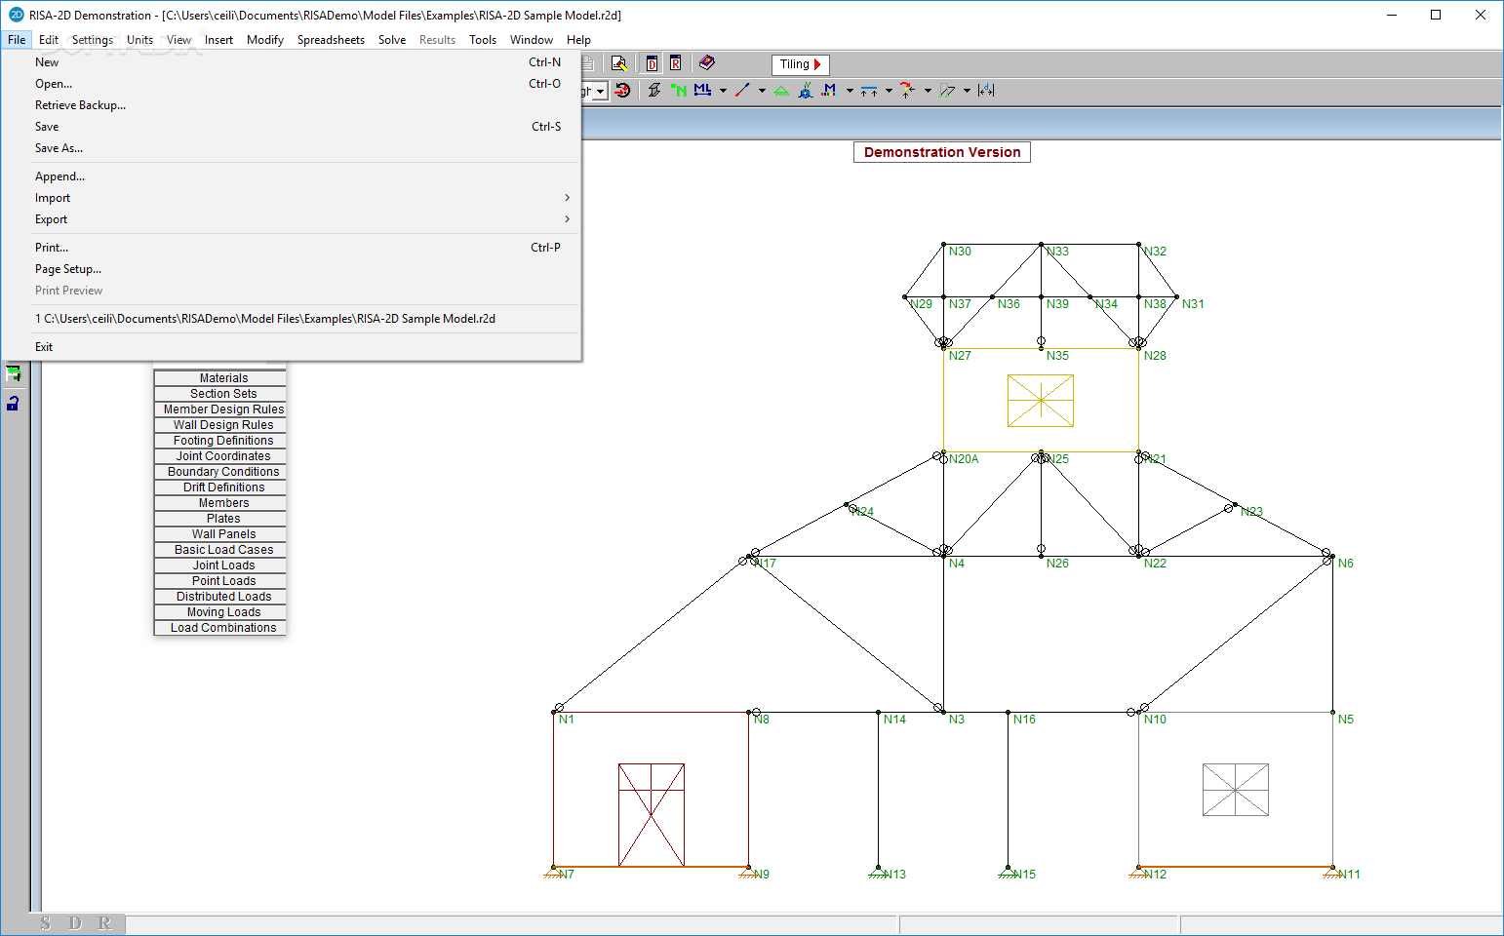Click the green arrow save view icon
Viewport: 1504px width, 936px height.
13,373
